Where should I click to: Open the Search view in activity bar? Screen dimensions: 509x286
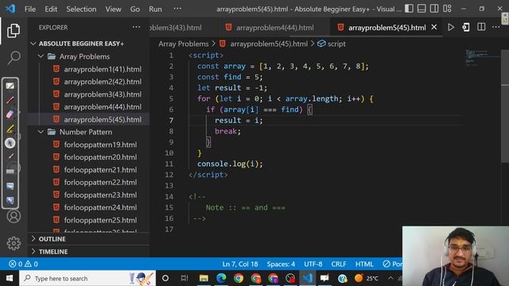tap(14, 58)
